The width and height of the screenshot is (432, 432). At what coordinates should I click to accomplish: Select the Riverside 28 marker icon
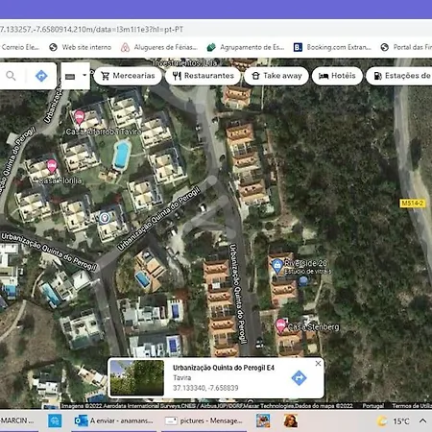276,266
